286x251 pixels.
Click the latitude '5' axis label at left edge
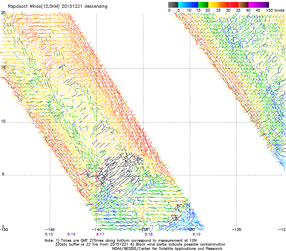3,174
